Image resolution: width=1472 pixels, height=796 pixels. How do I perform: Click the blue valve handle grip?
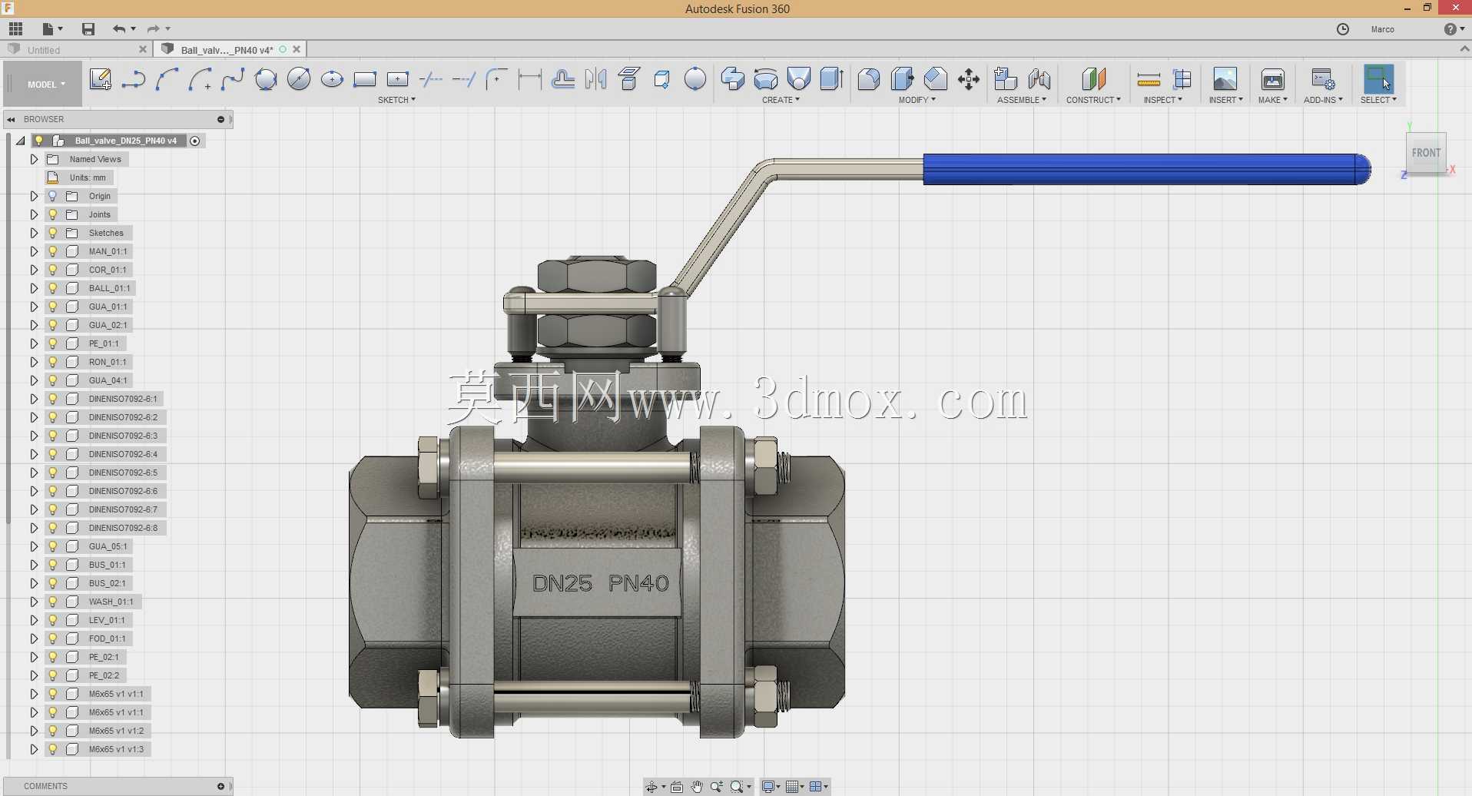pos(1146,169)
